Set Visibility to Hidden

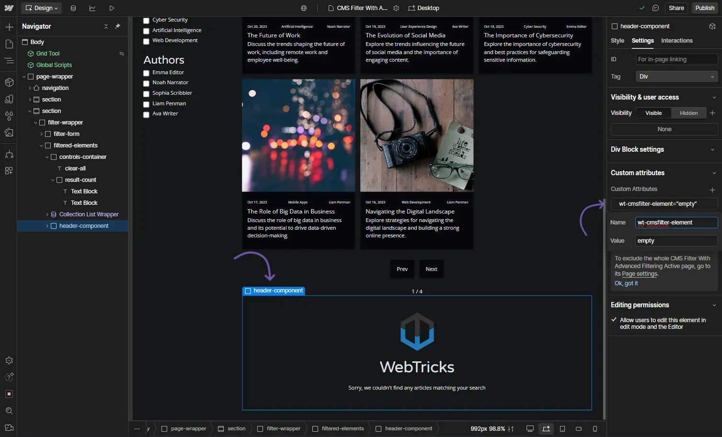pos(688,113)
